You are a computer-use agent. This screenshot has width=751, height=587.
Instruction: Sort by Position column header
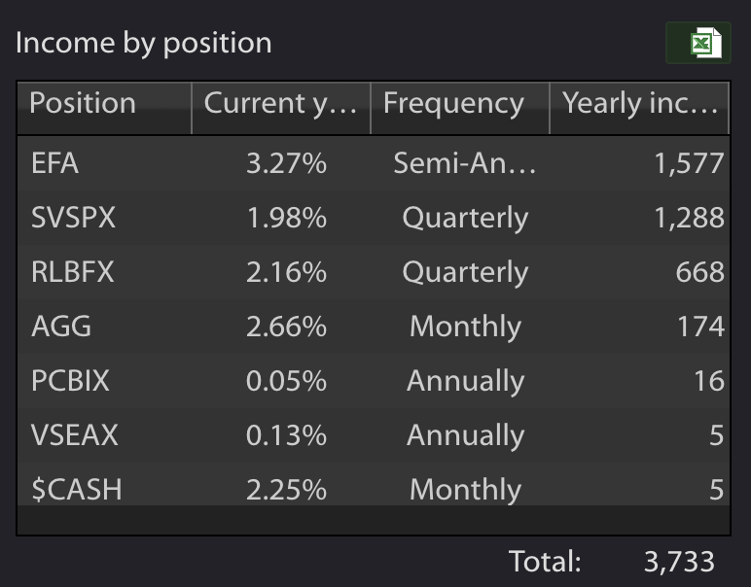click(104, 108)
